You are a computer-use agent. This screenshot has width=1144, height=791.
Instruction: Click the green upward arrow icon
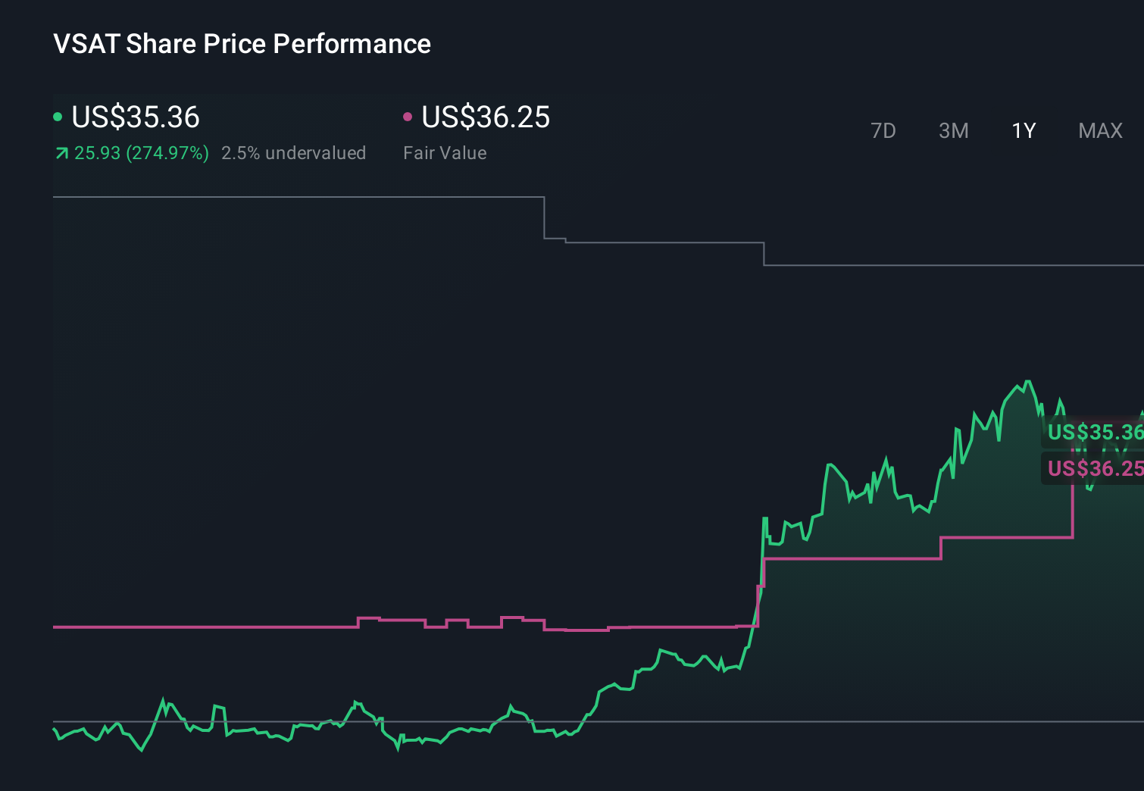(x=61, y=154)
